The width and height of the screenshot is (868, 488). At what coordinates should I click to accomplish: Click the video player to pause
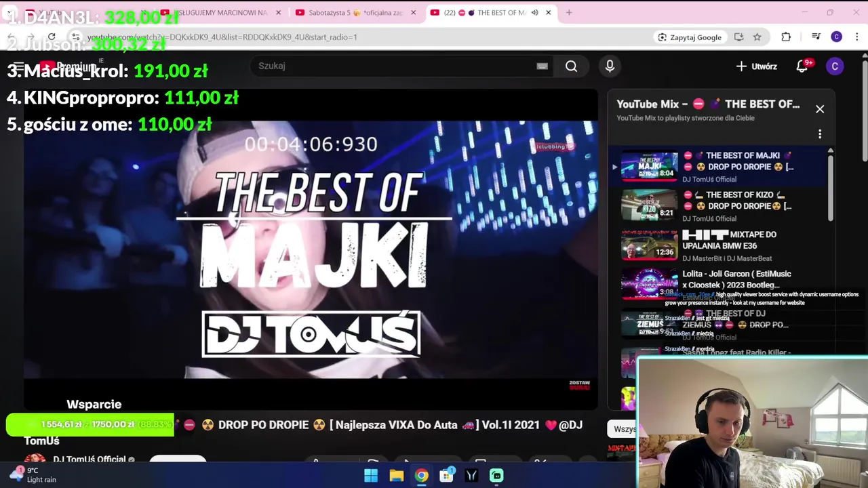coord(311,249)
